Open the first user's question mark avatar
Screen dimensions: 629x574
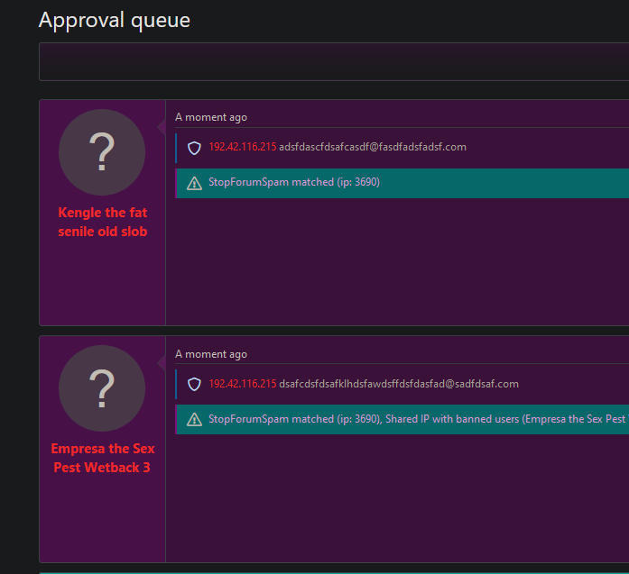pyautogui.click(x=102, y=152)
